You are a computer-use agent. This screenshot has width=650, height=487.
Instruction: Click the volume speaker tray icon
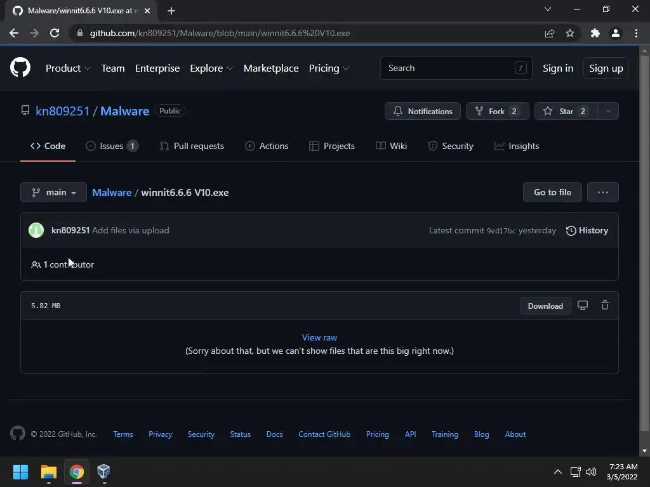591,472
